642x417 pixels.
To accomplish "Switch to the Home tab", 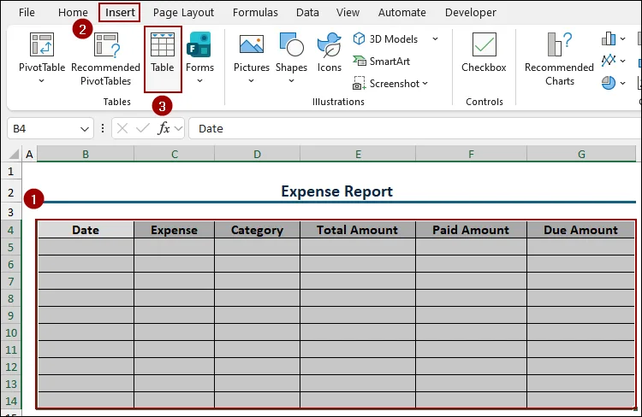I will 73,12.
